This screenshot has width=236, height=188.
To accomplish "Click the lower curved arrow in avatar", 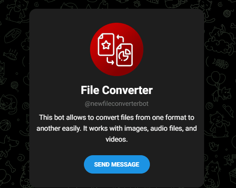I will [x=110, y=61].
